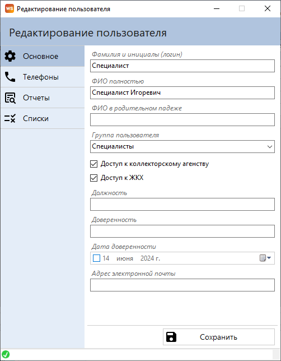Click the Сохранить button
This screenshot has width=281, height=361.
tap(219, 337)
